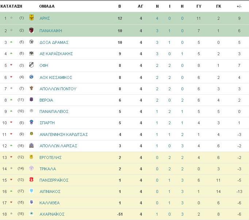The image size is (249, 220).
Task: Click the ΠΑΝΣΕΡΡΑΪΚΟΣ red crest icon
Action: (31, 179)
